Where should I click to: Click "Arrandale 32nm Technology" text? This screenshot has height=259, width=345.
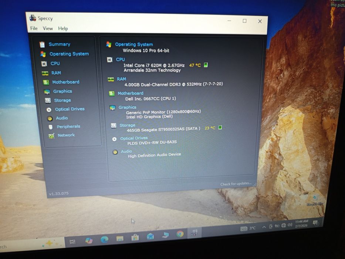pos(152,70)
